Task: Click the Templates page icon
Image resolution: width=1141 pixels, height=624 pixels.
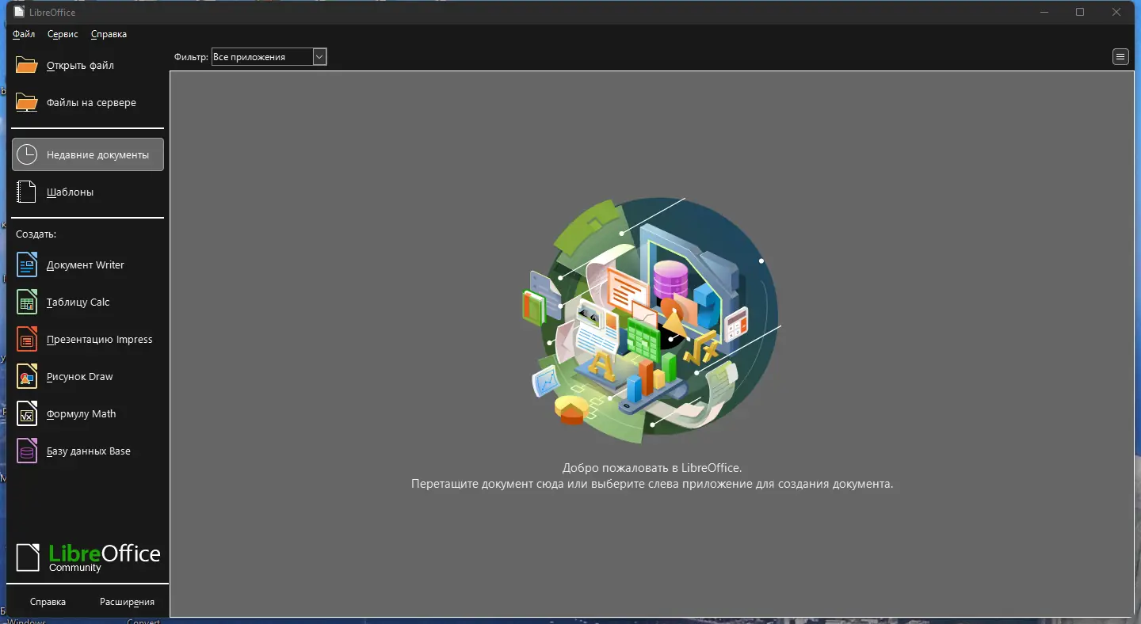Action: tap(27, 192)
